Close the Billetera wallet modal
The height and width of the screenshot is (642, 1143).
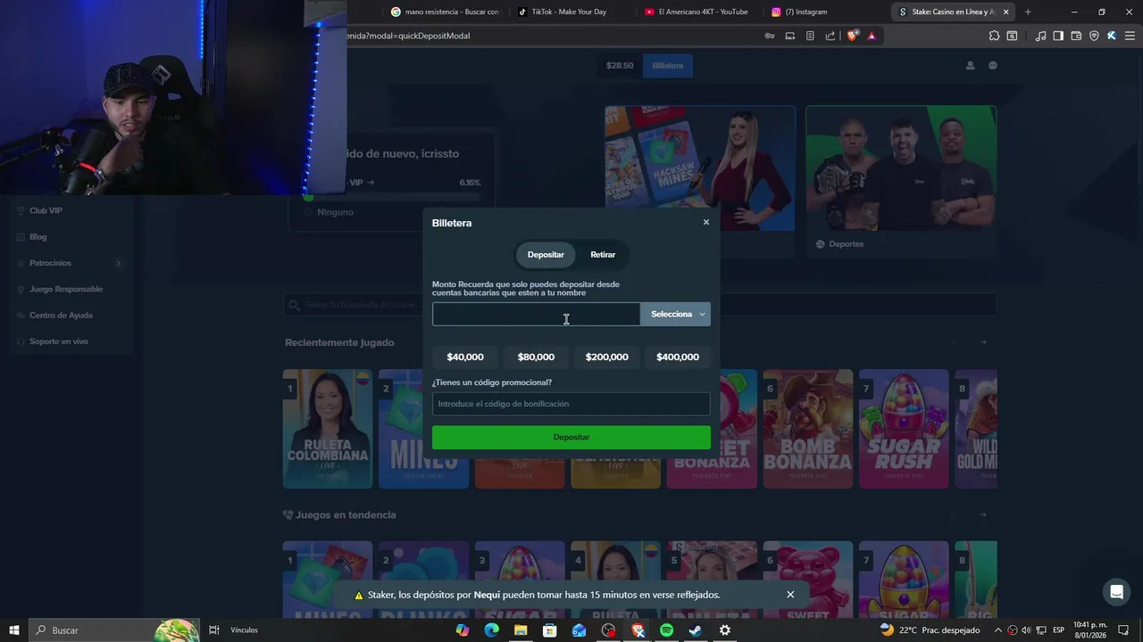705,222
